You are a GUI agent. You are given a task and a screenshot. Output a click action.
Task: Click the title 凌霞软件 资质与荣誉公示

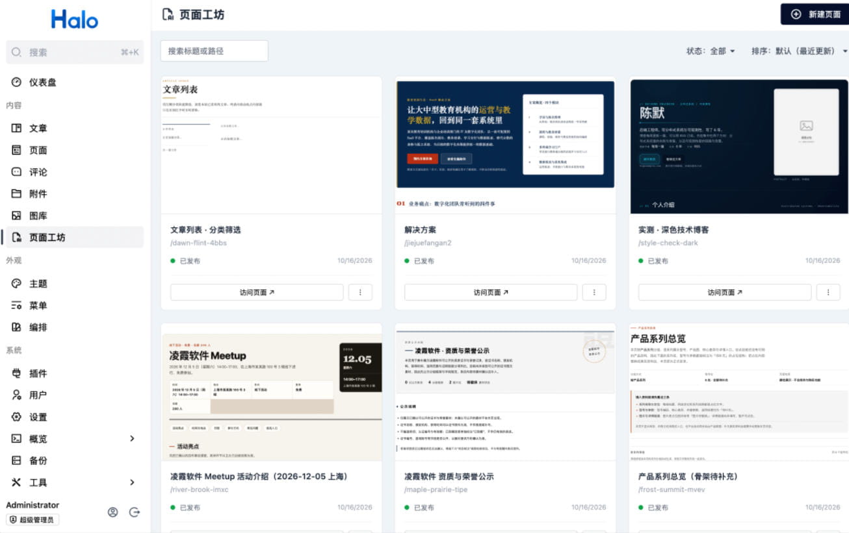[x=449, y=477]
